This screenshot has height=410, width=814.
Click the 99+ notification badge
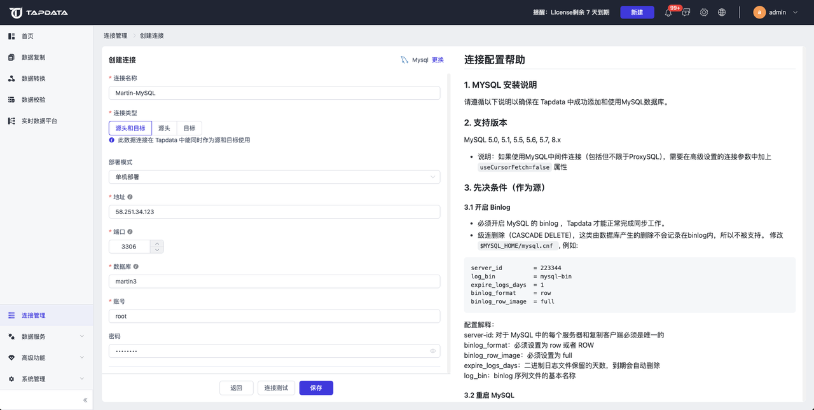tap(675, 8)
